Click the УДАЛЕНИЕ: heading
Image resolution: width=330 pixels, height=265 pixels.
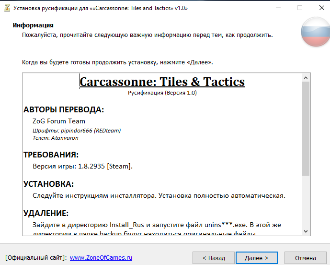coord(46,213)
